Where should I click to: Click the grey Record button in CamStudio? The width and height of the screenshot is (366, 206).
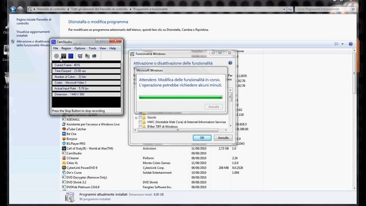coord(57,56)
